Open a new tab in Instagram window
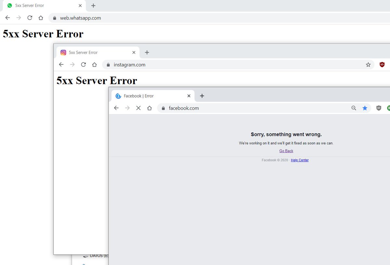 [147, 52]
